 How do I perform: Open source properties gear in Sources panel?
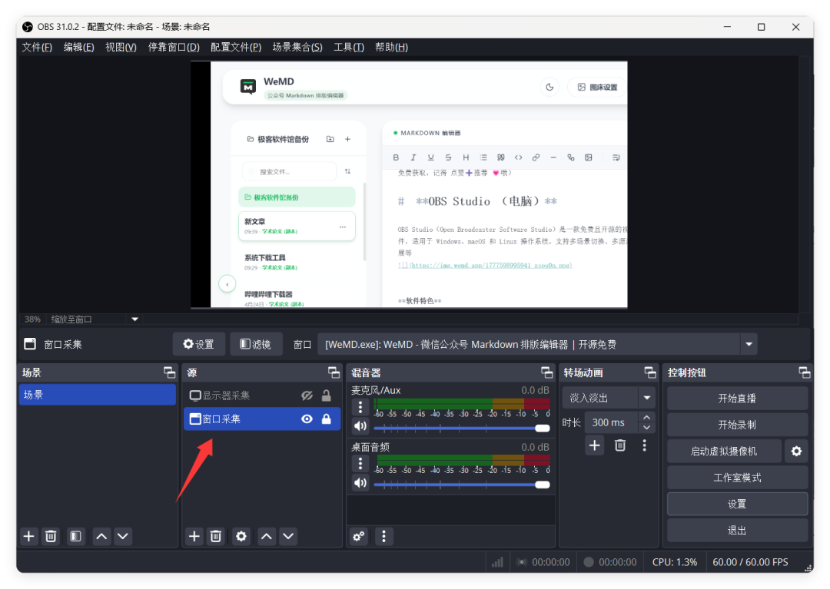(241, 536)
